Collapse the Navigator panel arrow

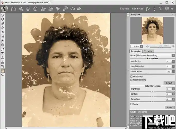tap(173, 15)
